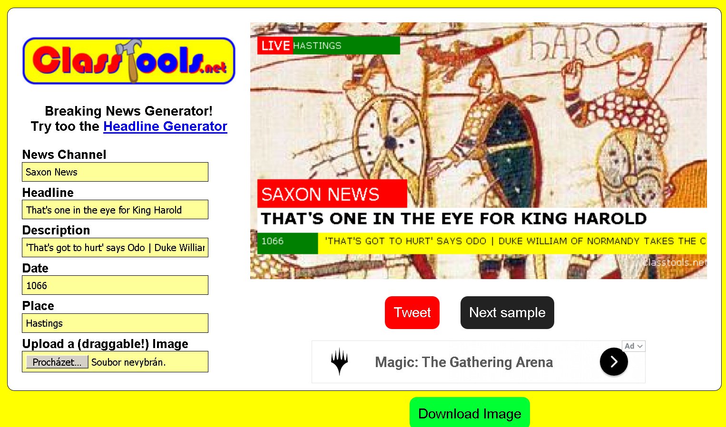The image size is (726, 427).
Task: Click the yellow scrolling ticker text
Action: tap(512, 241)
